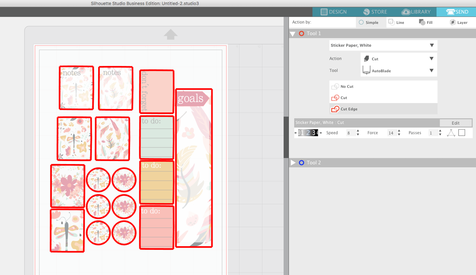
Task: Open the Sticker Paper, White material dropdown
Action: click(x=383, y=45)
